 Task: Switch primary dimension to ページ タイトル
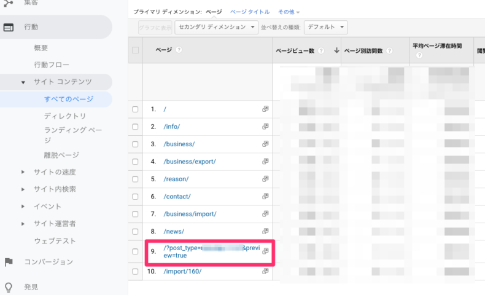pos(250,12)
